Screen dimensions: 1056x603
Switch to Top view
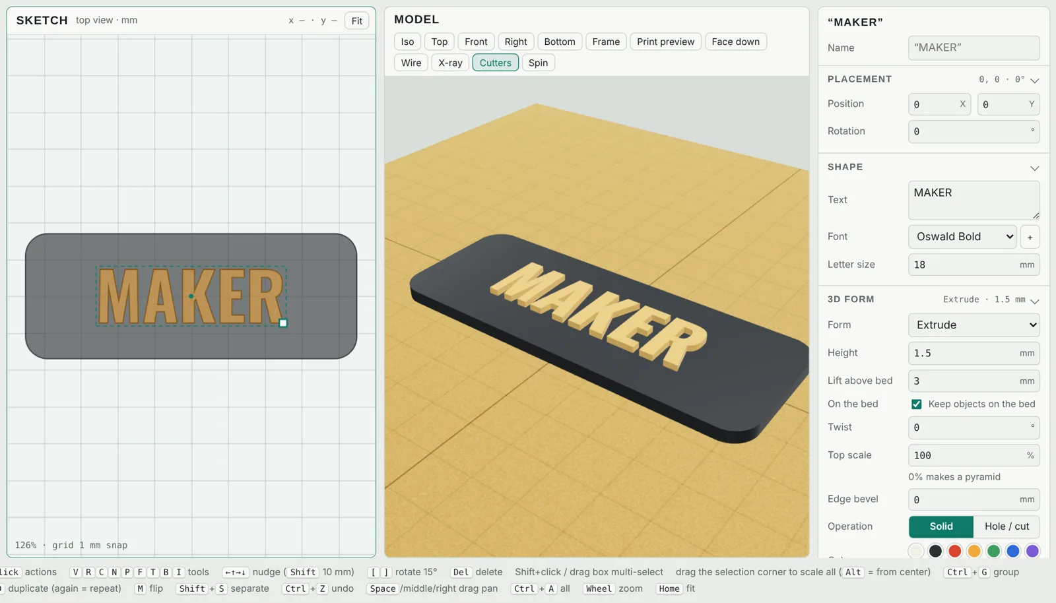[439, 42]
